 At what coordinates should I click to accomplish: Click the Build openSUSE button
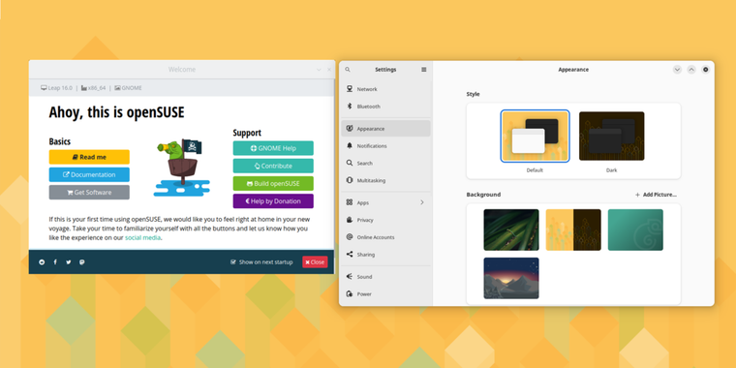point(273,183)
